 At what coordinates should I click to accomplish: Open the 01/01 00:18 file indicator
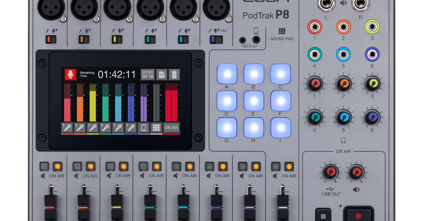click(x=148, y=74)
